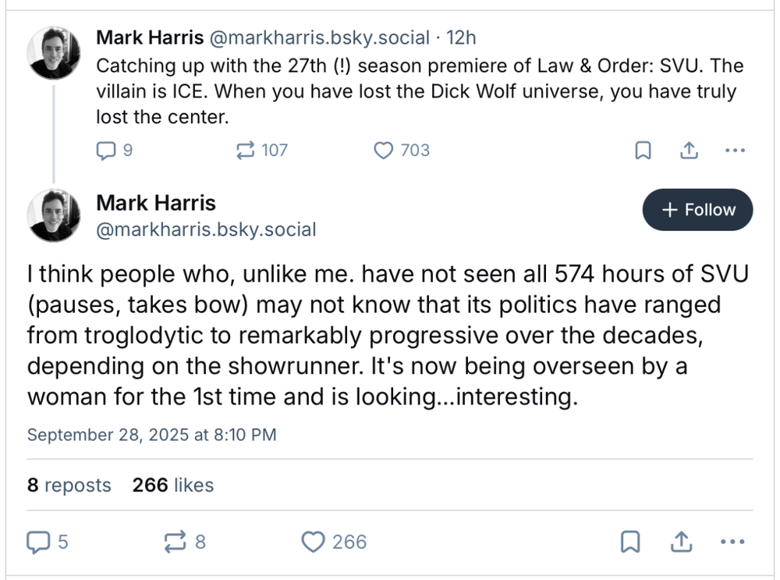Bookmark the main SVU showrunner post
The width and height of the screenshot is (780, 580).
[630, 541]
